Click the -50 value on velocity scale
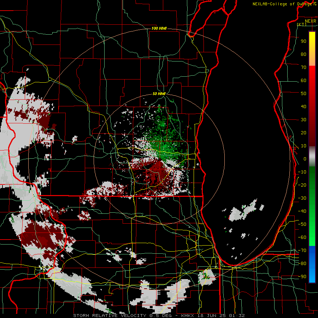The height and width of the screenshot is (318, 318). pyautogui.click(x=302, y=224)
